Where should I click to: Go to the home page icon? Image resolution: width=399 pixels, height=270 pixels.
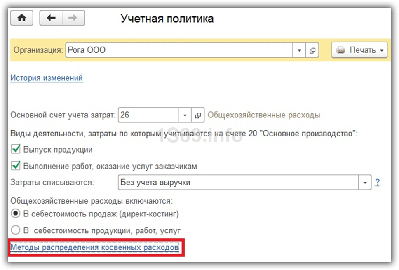(x=21, y=18)
